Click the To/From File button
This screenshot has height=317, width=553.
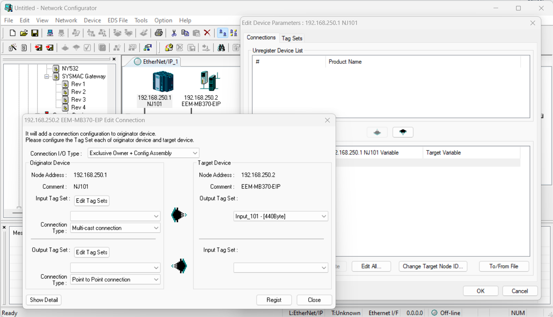[x=504, y=266]
